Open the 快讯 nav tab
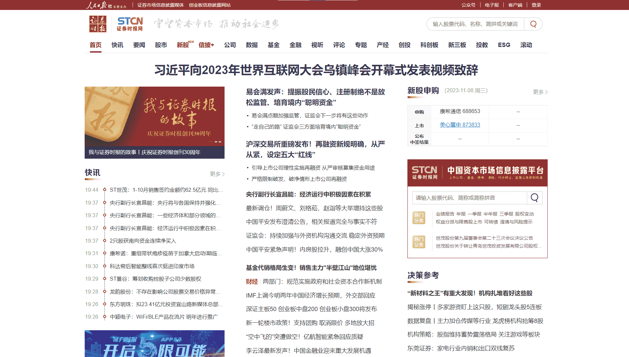 pyautogui.click(x=117, y=45)
